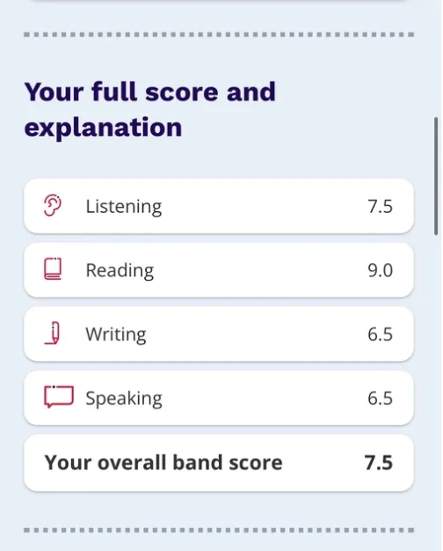Click the pen icon beside Writing
Viewport: 443px width, 551px height.
tap(53, 333)
